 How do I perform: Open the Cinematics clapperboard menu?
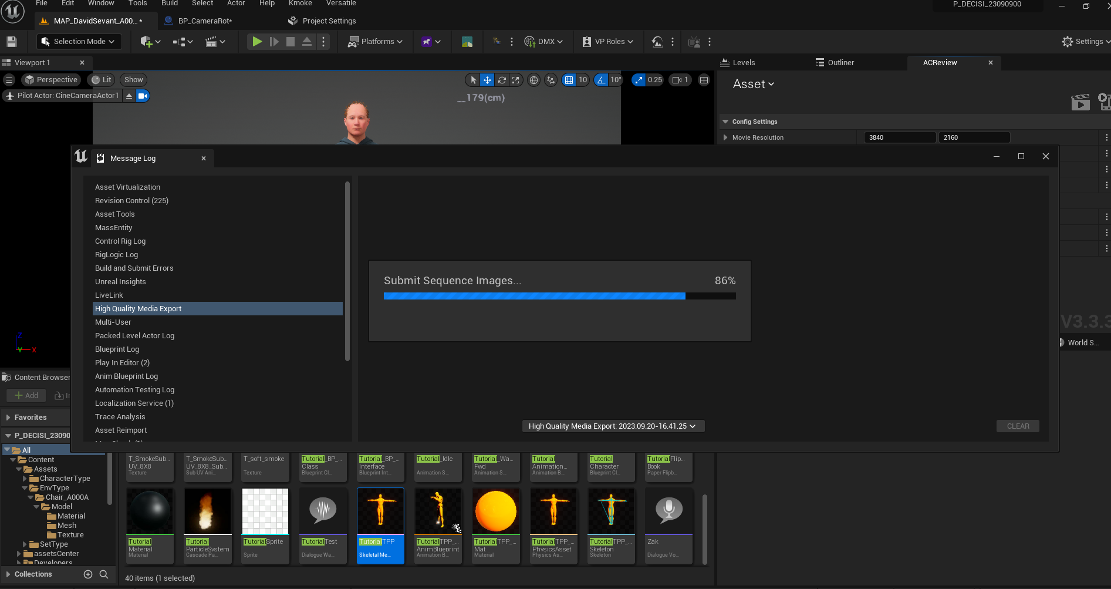coord(215,42)
